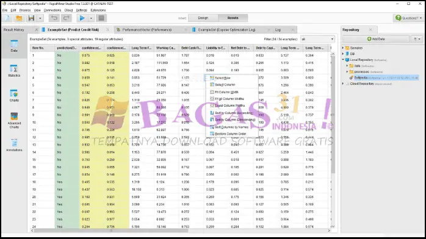Close ExampleSet (Predict Credit Risk) tab

click(x=108, y=29)
